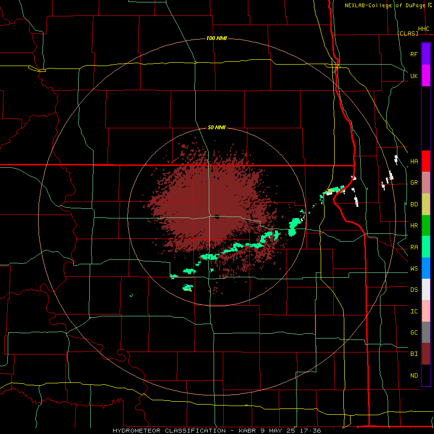
Task: Click the IC ice crystals pink swatch
Action: coord(426,311)
